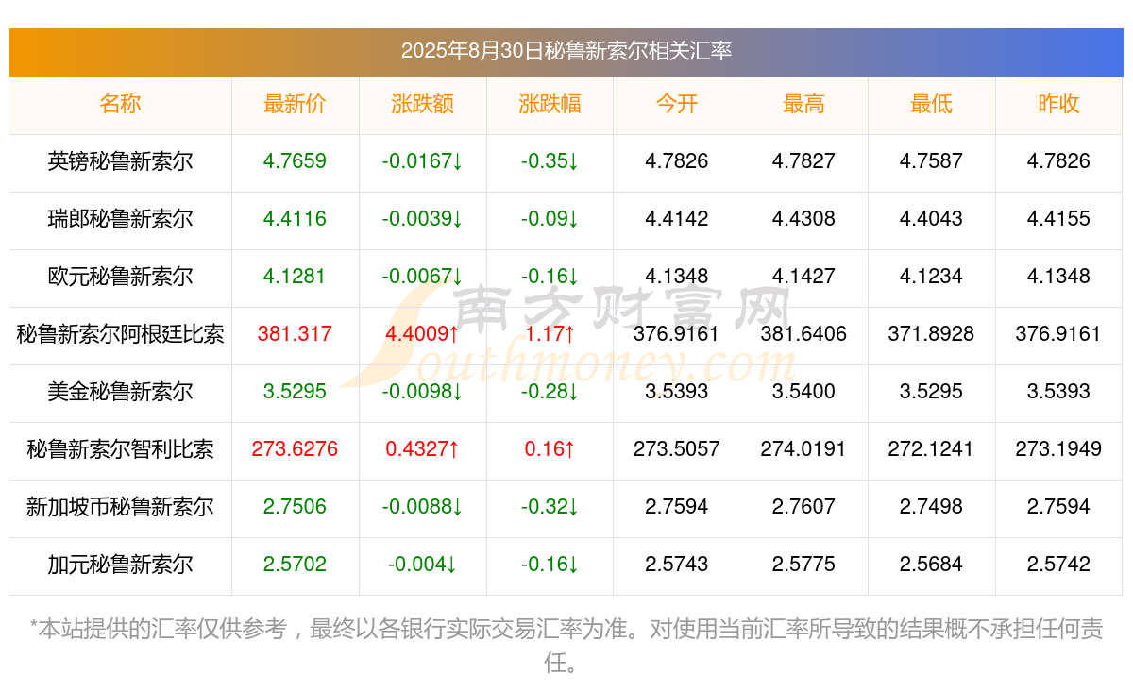Select the row name 英镑秘鲁新索尔
This screenshot has width=1133, height=692.
click(x=120, y=161)
